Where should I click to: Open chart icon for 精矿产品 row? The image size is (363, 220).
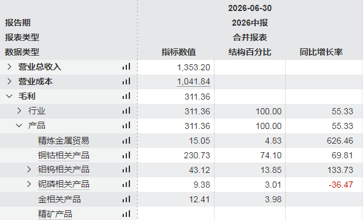tap(126, 214)
